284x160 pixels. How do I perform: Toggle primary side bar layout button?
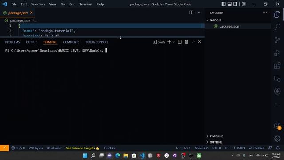224,4
